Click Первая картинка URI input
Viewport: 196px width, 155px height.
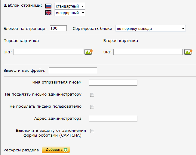tap(48, 52)
